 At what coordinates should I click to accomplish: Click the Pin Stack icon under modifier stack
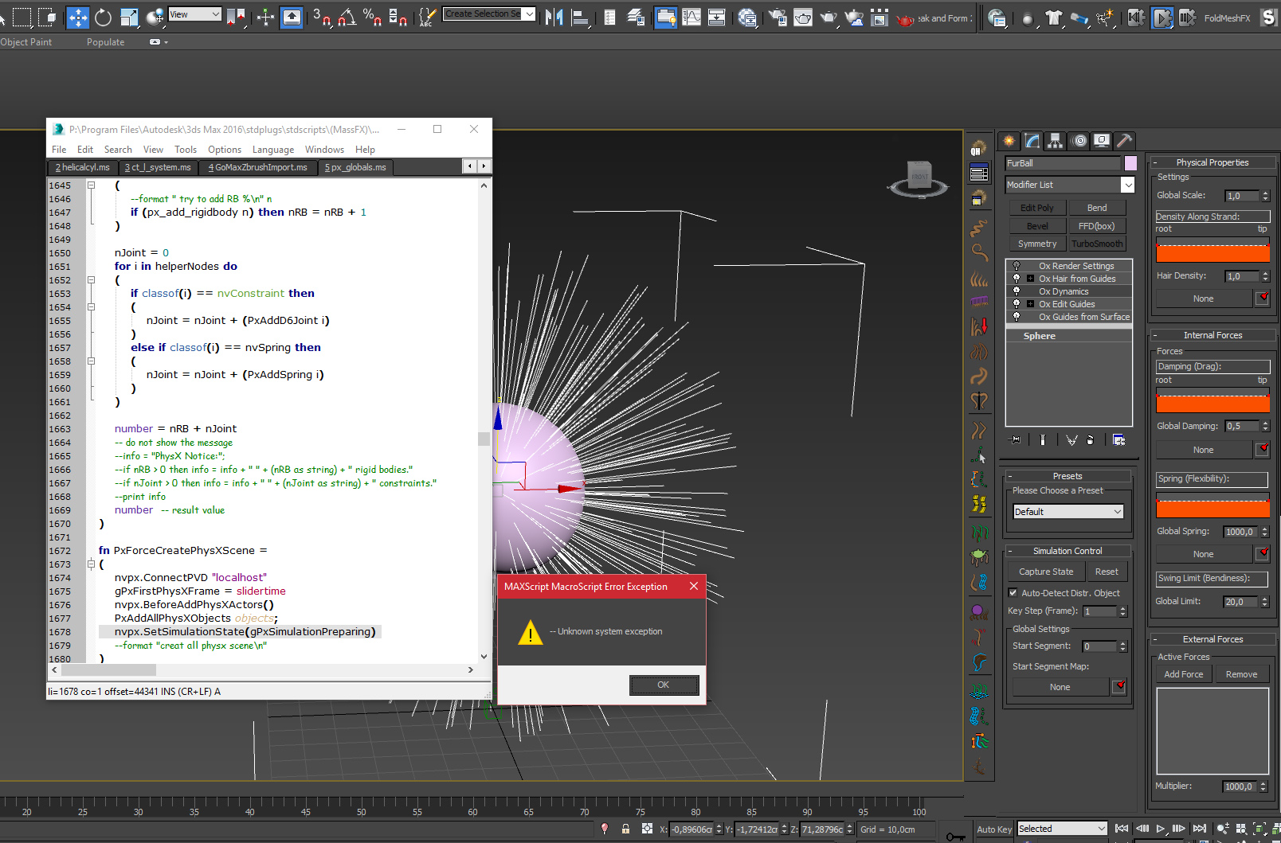pyautogui.click(x=1015, y=439)
